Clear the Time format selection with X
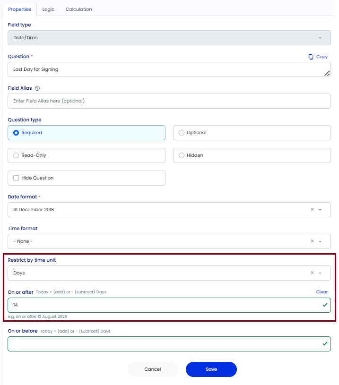The width and height of the screenshot is (339, 385). (x=312, y=241)
